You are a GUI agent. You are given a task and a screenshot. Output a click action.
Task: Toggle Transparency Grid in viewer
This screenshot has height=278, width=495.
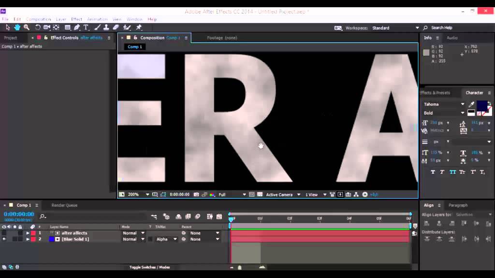point(260,195)
